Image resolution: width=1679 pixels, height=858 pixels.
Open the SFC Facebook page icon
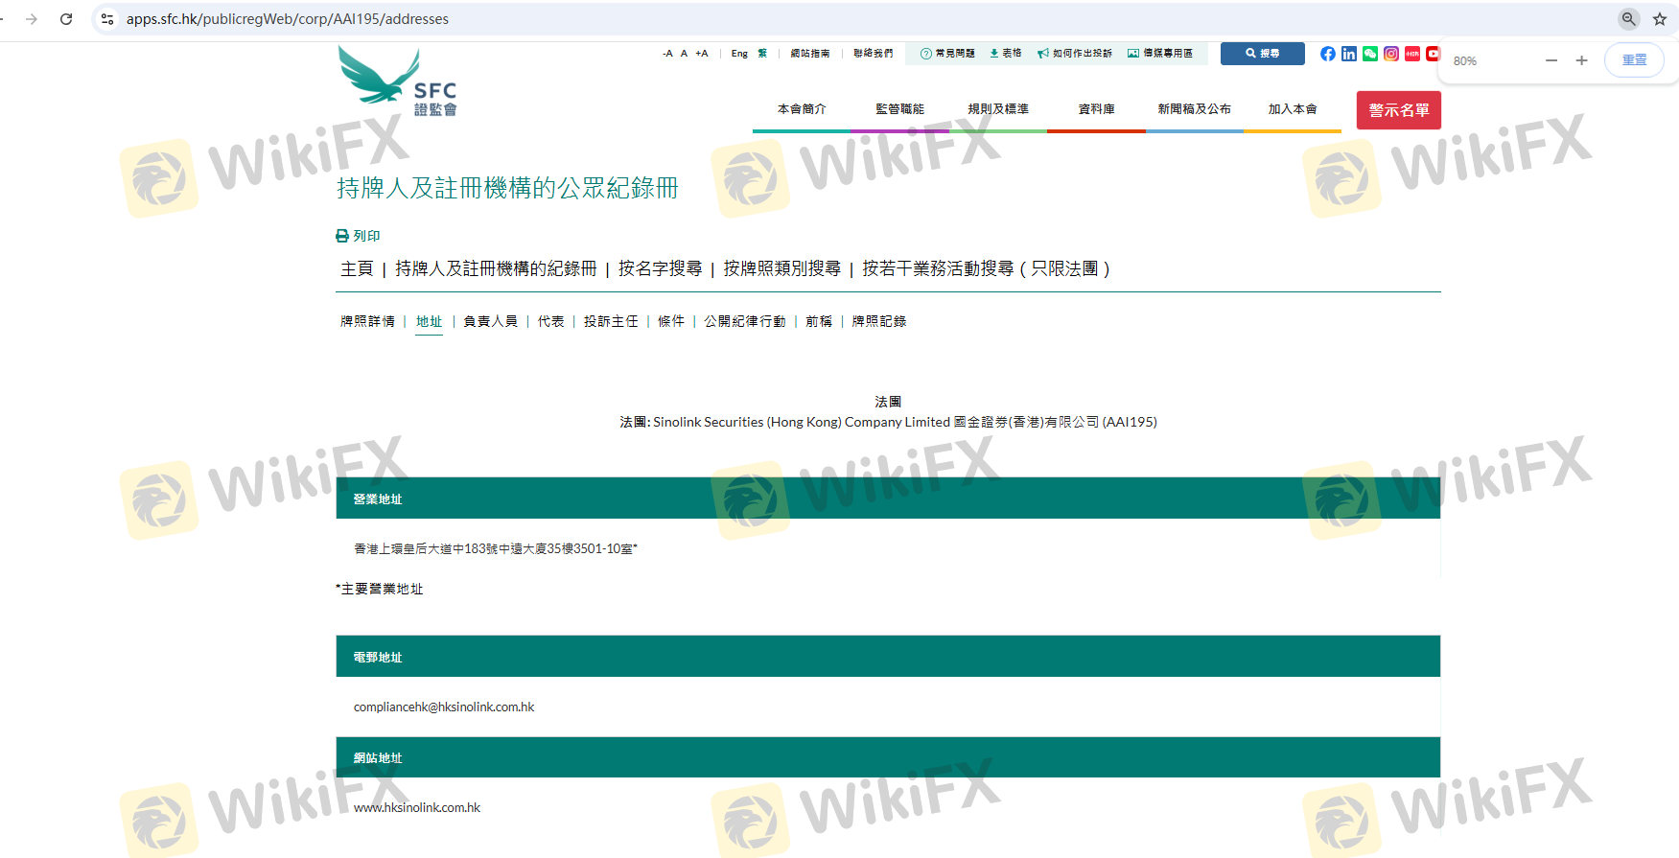click(1327, 54)
